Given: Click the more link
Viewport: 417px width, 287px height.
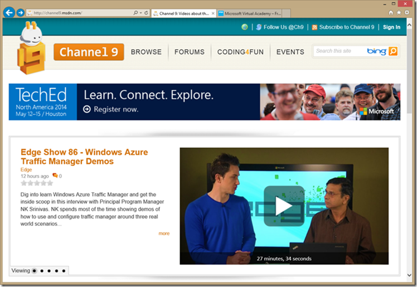Looking at the screenshot, I should coord(164,234).
